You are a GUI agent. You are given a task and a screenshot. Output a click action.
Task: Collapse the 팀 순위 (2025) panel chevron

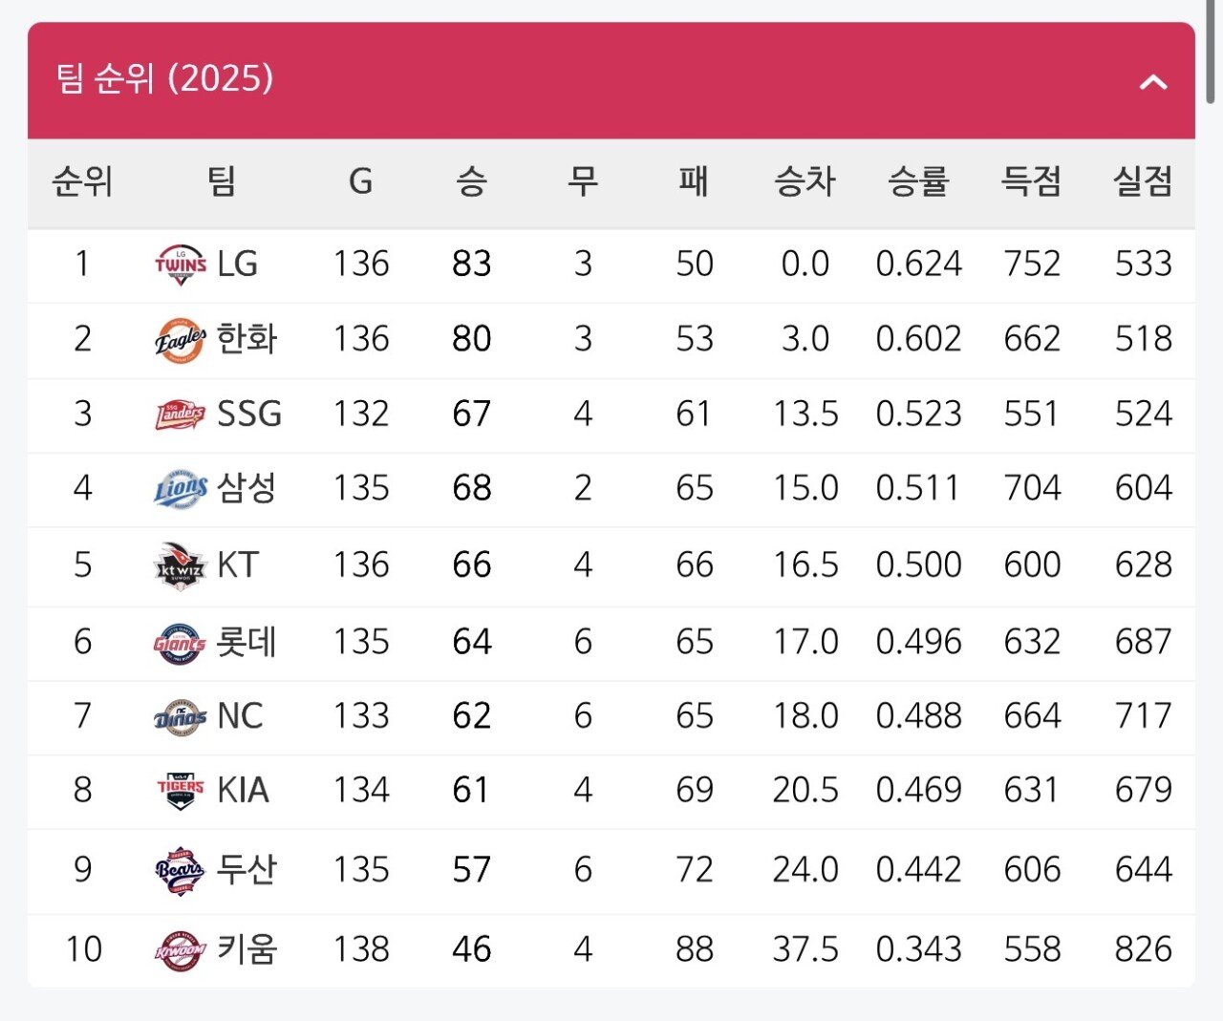[x=1153, y=82]
